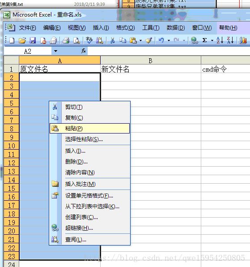Choose 查阅(L)... in the context menu
Viewport: 250px width, 267px height.
tap(90, 240)
